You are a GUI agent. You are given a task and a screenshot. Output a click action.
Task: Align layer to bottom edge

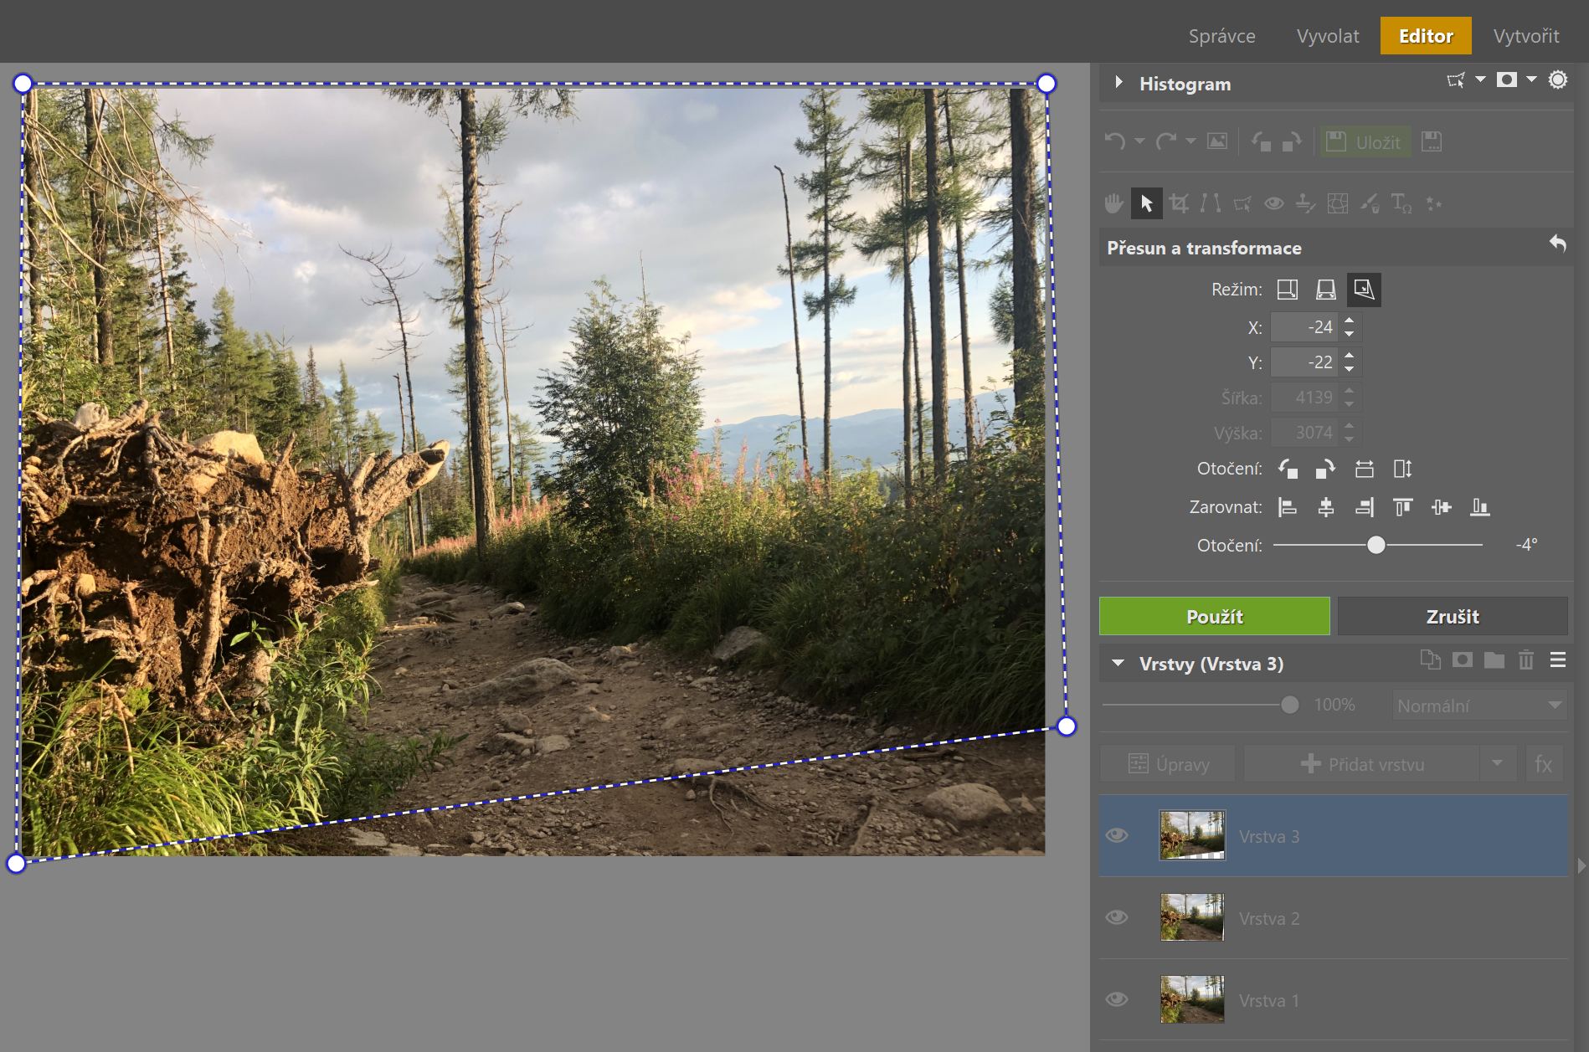pyautogui.click(x=1480, y=507)
